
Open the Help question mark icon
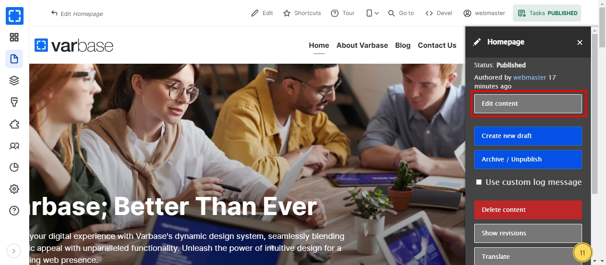tap(14, 211)
